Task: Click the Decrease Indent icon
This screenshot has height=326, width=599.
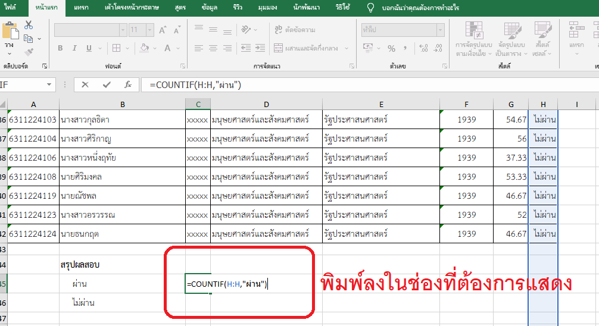Action: pos(246,48)
